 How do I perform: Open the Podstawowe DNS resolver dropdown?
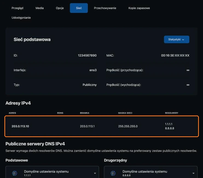52,172
